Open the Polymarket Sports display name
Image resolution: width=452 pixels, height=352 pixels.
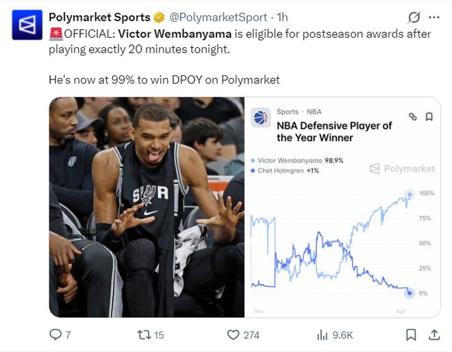click(100, 16)
